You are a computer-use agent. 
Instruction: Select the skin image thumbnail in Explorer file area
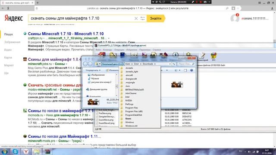[177, 84]
